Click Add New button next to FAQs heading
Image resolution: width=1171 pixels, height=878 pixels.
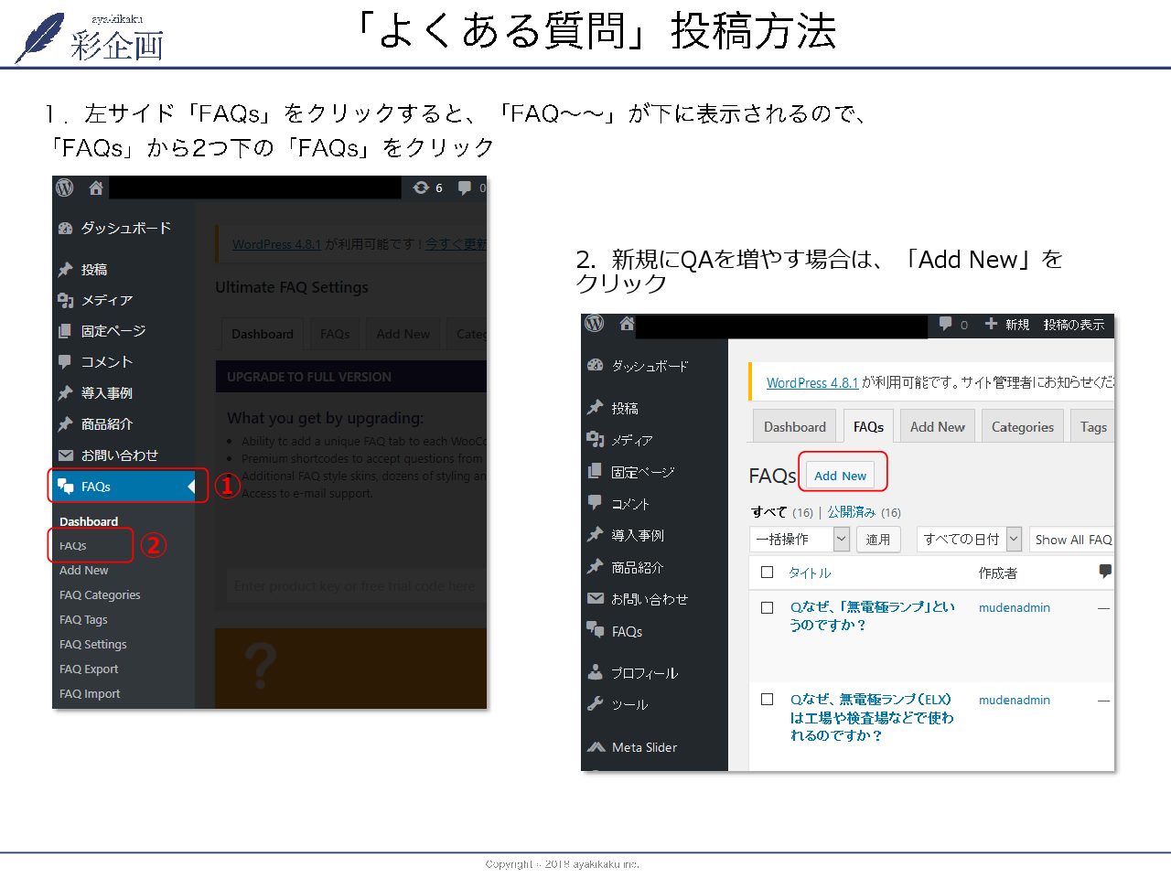coord(841,476)
